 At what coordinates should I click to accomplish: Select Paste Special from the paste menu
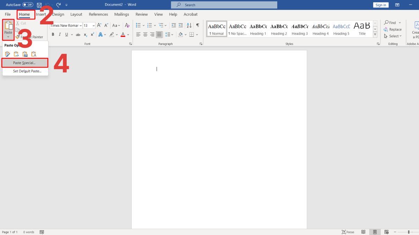tap(24, 63)
